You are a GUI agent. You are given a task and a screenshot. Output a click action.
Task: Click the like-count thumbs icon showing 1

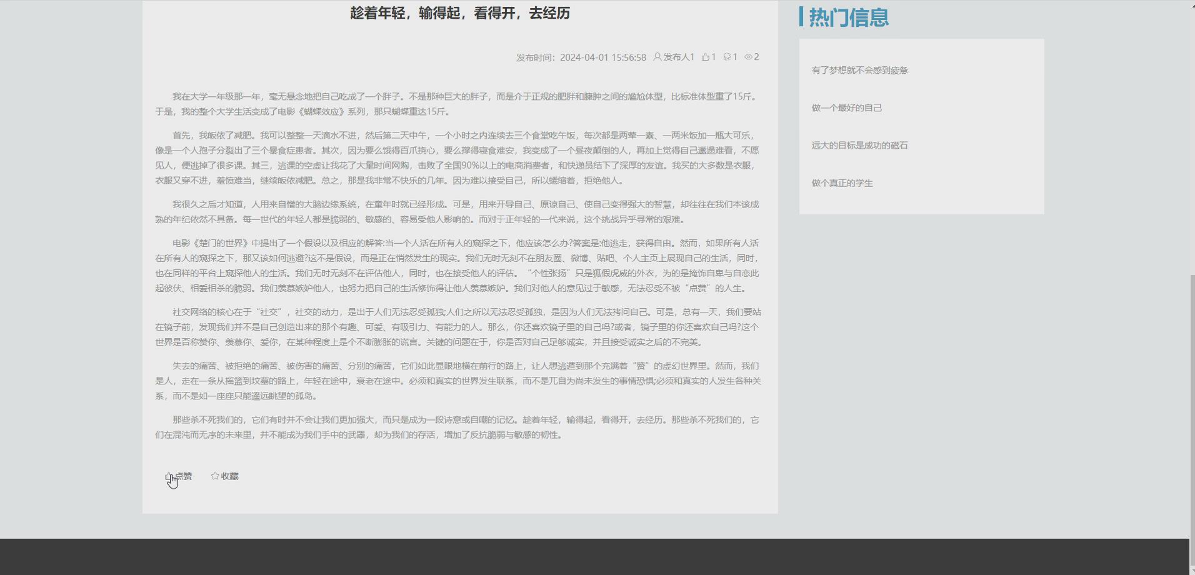(x=706, y=56)
